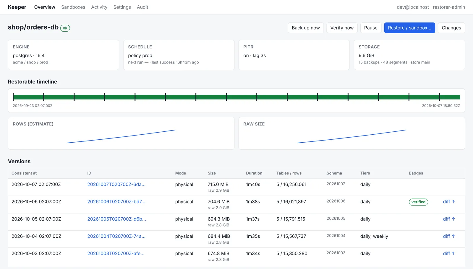Show diff for the 2026-10-04 backup
This screenshot has width=473, height=269.
tap(449, 236)
